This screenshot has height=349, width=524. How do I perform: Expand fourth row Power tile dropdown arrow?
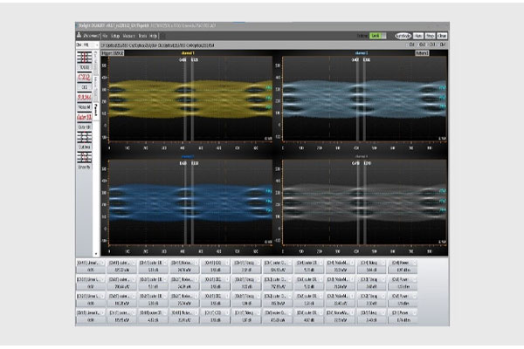[414, 313]
